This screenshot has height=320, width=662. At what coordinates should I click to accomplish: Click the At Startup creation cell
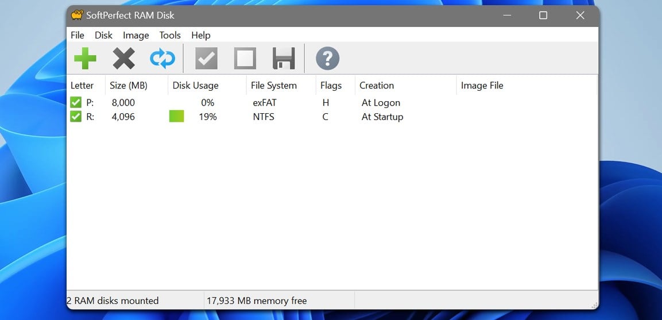click(x=382, y=117)
